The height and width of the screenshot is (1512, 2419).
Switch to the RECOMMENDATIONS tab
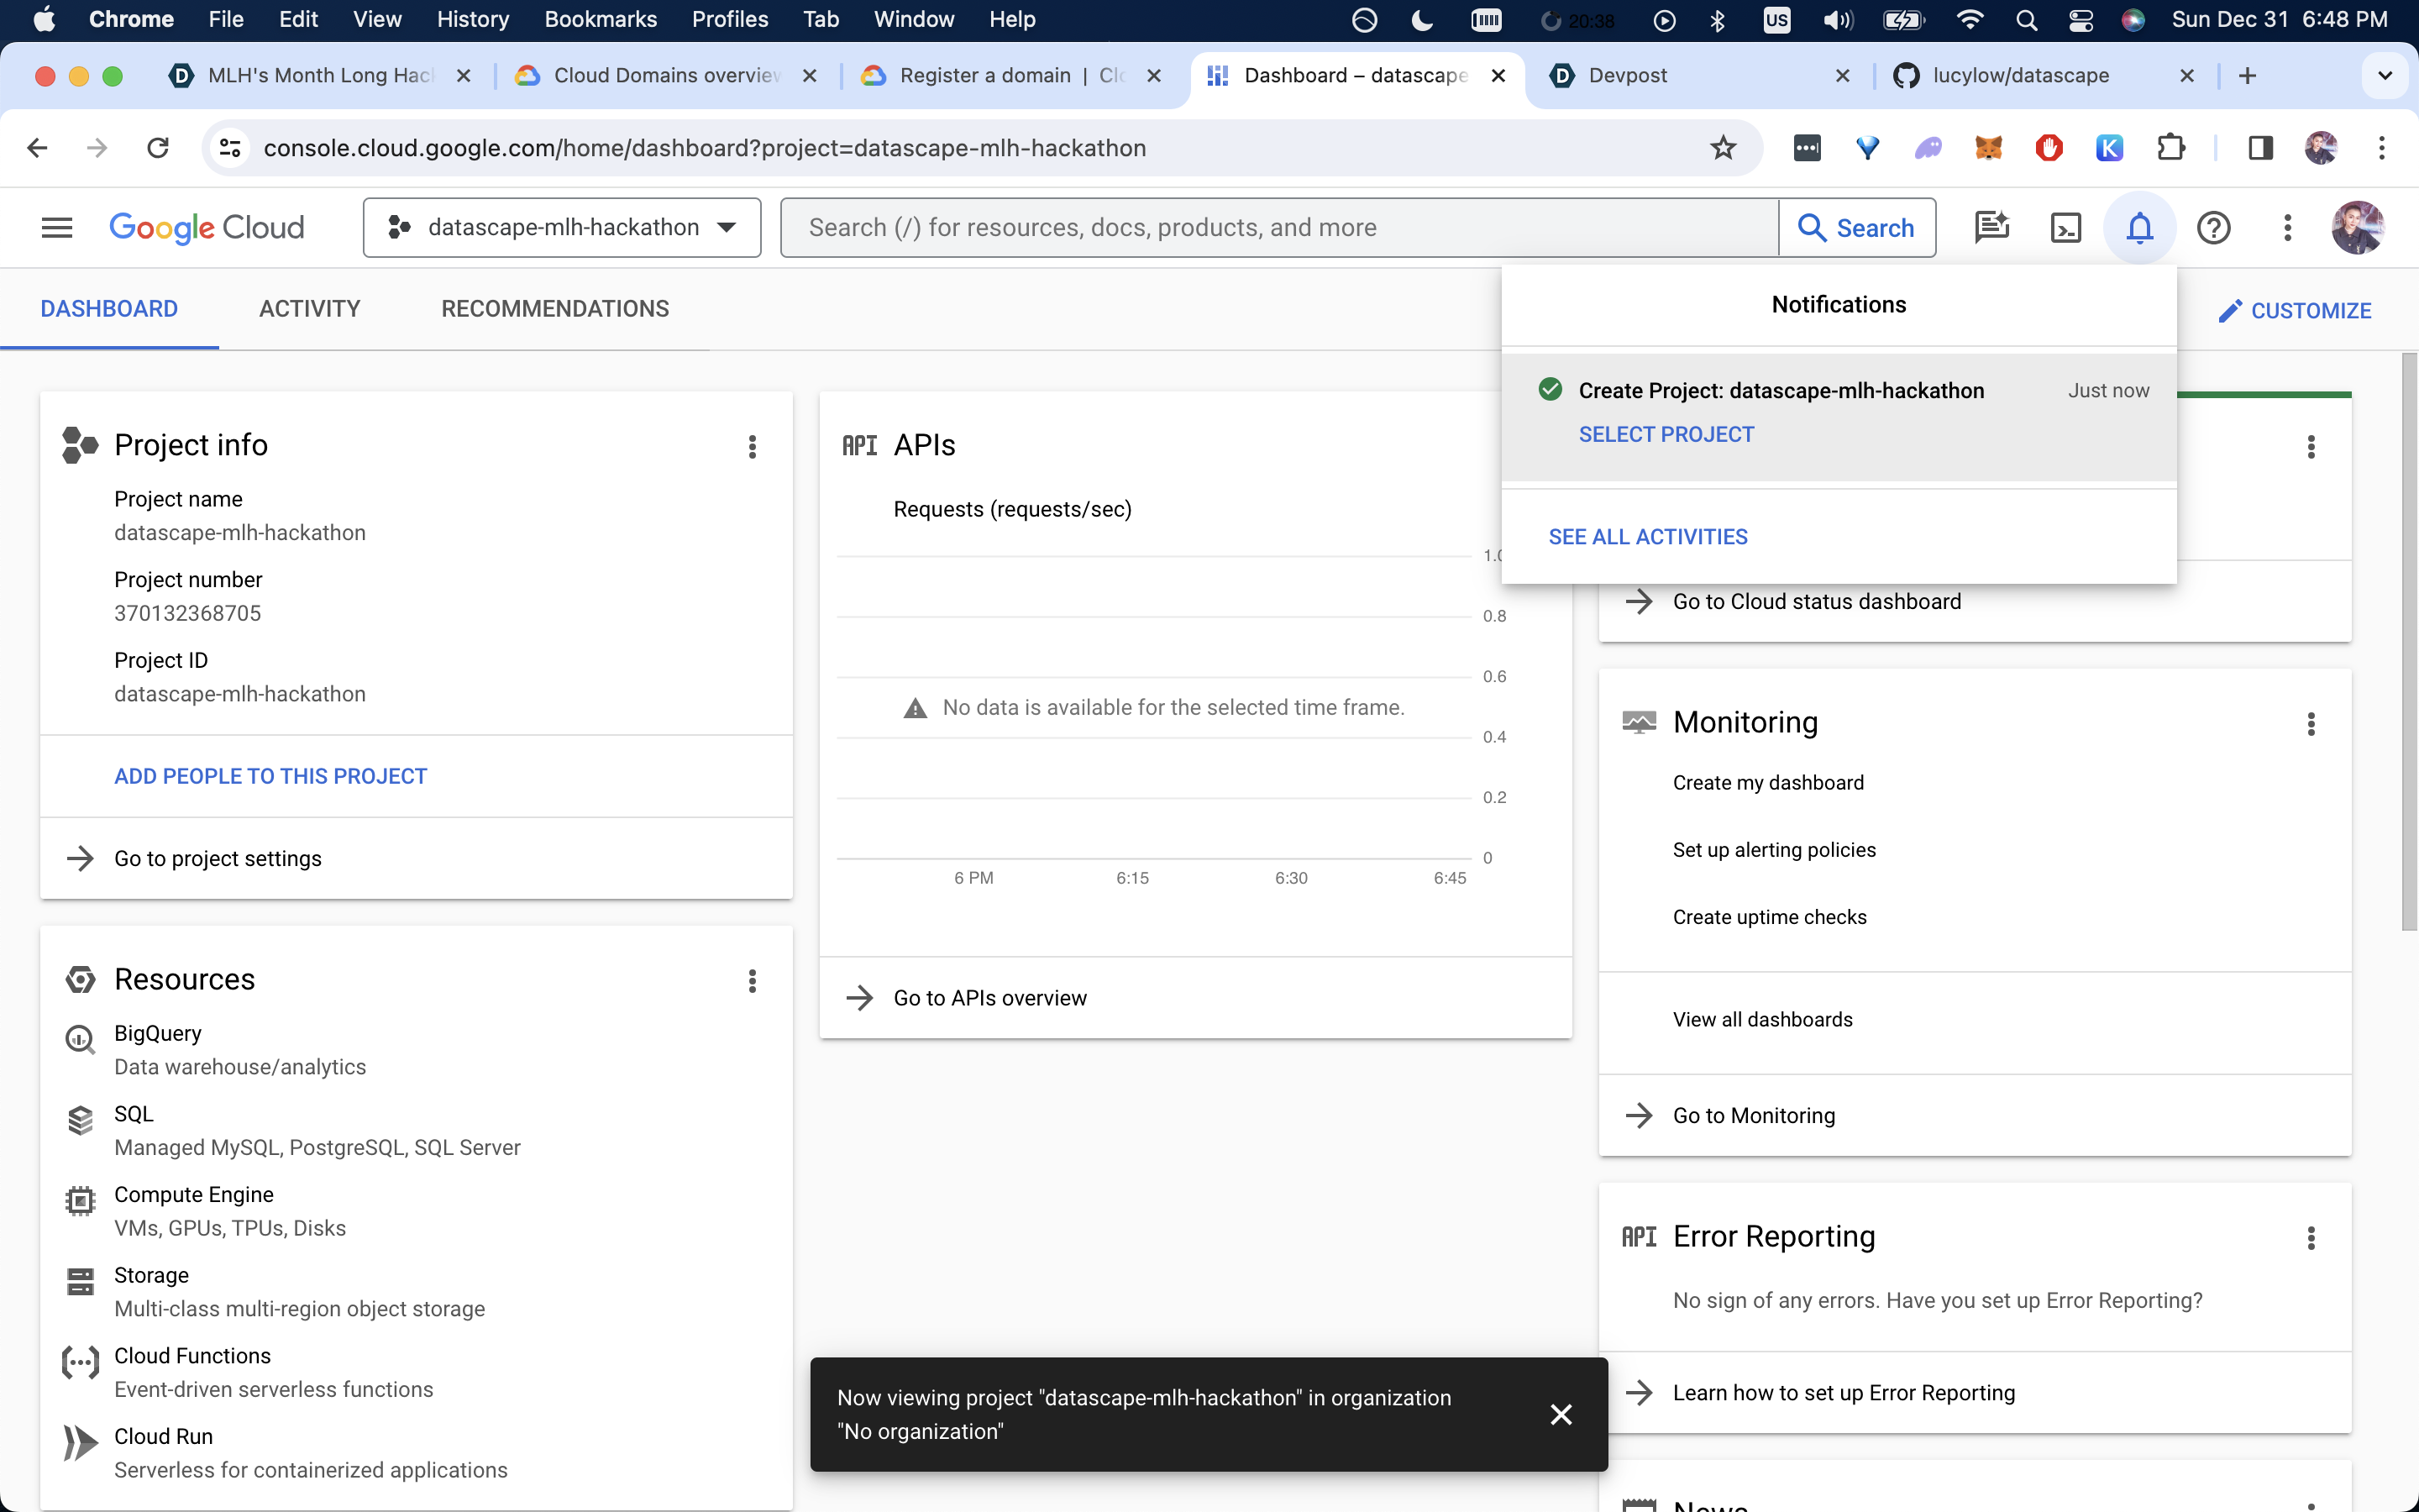[554, 309]
